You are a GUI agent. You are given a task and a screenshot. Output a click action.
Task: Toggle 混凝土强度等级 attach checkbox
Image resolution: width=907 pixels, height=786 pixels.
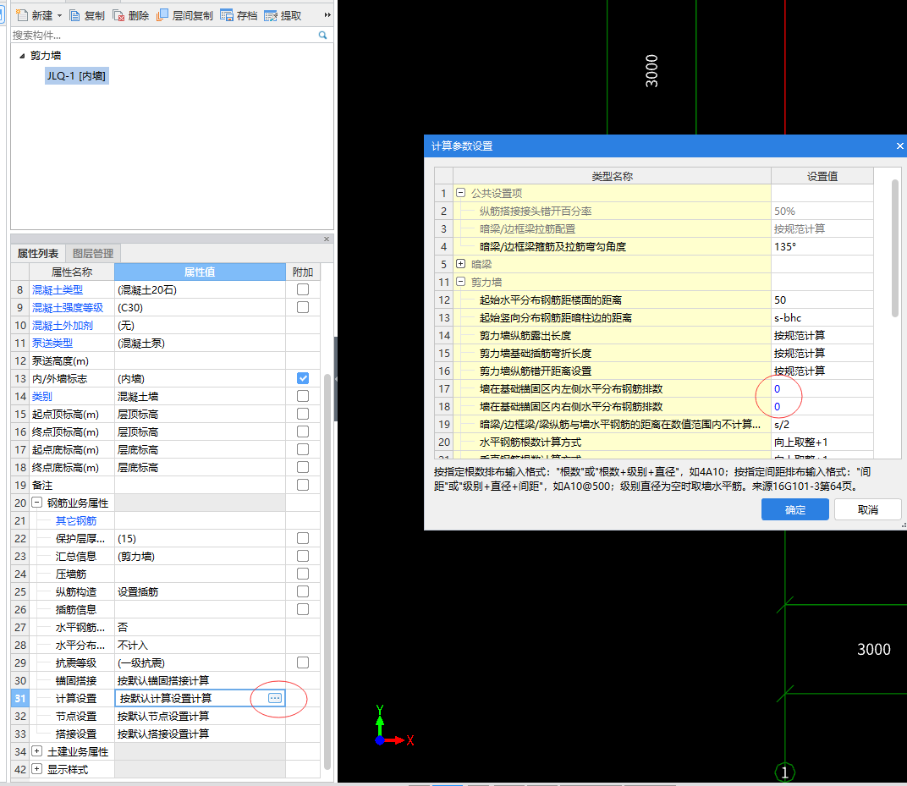pyautogui.click(x=303, y=307)
